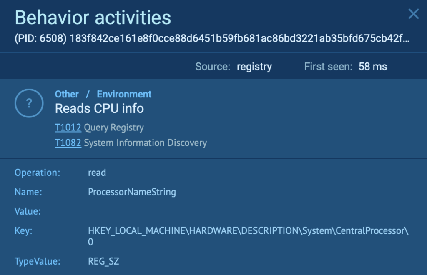This screenshot has width=427, height=275.
Task: Click the truncated process hash text
Action: click(240, 39)
